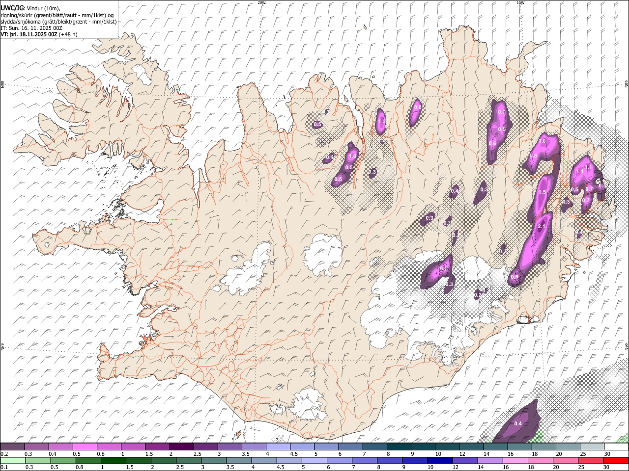Click the 15W longitude label
This screenshot has width=629, height=471.
coord(520,2)
